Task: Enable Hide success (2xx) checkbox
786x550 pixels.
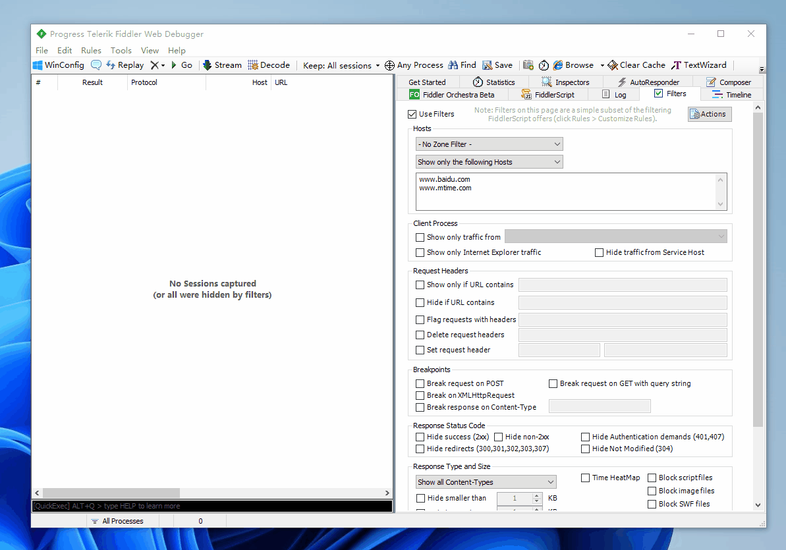Action: pos(420,437)
